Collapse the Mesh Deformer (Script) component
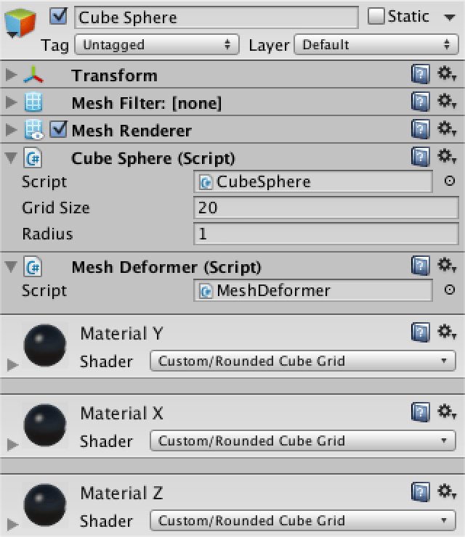This screenshot has width=465, height=537. (x=11, y=267)
